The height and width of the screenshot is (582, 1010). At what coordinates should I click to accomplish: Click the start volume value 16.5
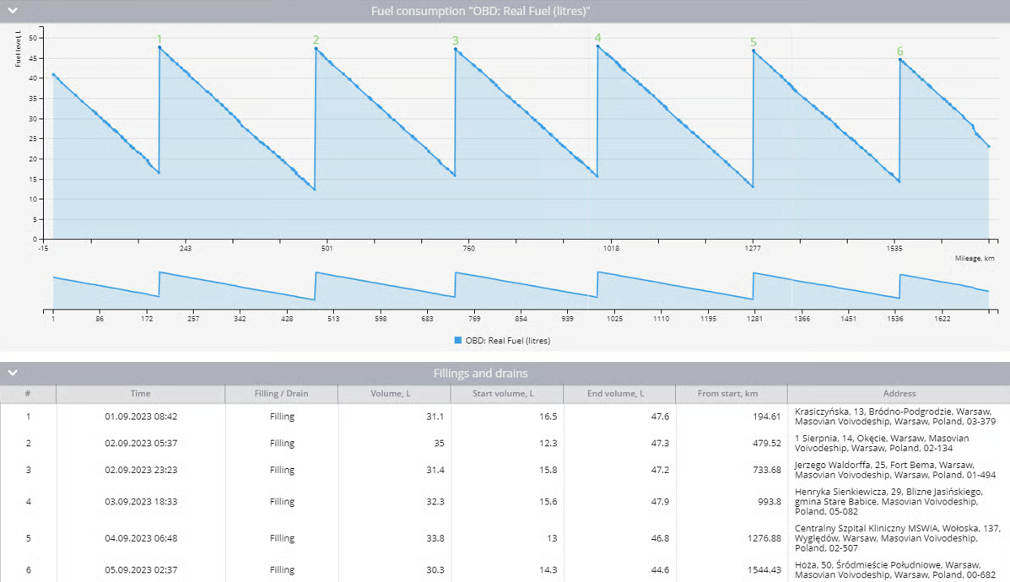click(548, 417)
